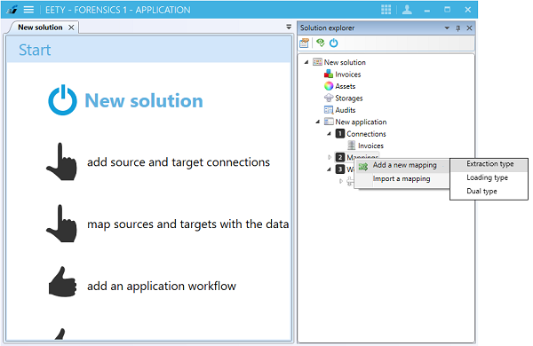Select the Assets tree item label

(346, 86)
